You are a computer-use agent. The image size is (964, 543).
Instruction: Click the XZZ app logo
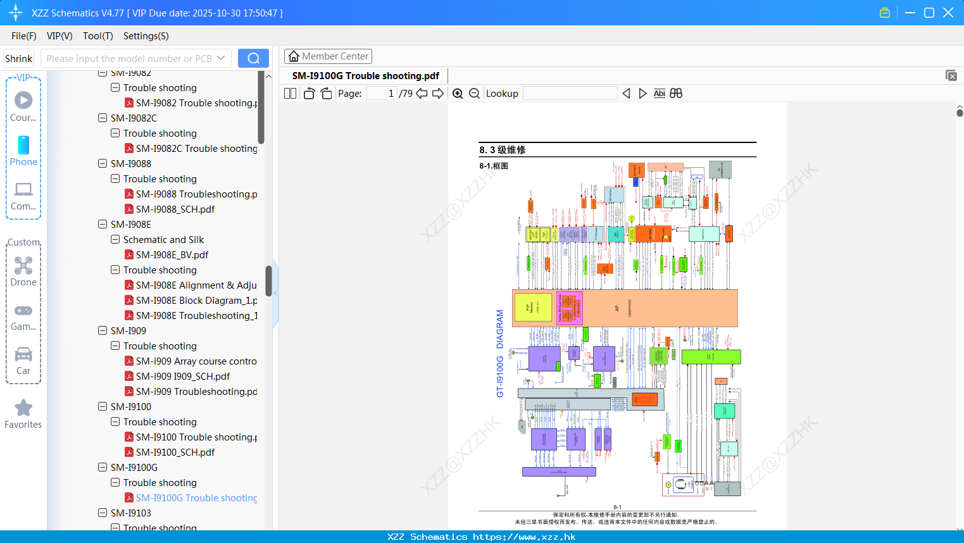point(16,13)
